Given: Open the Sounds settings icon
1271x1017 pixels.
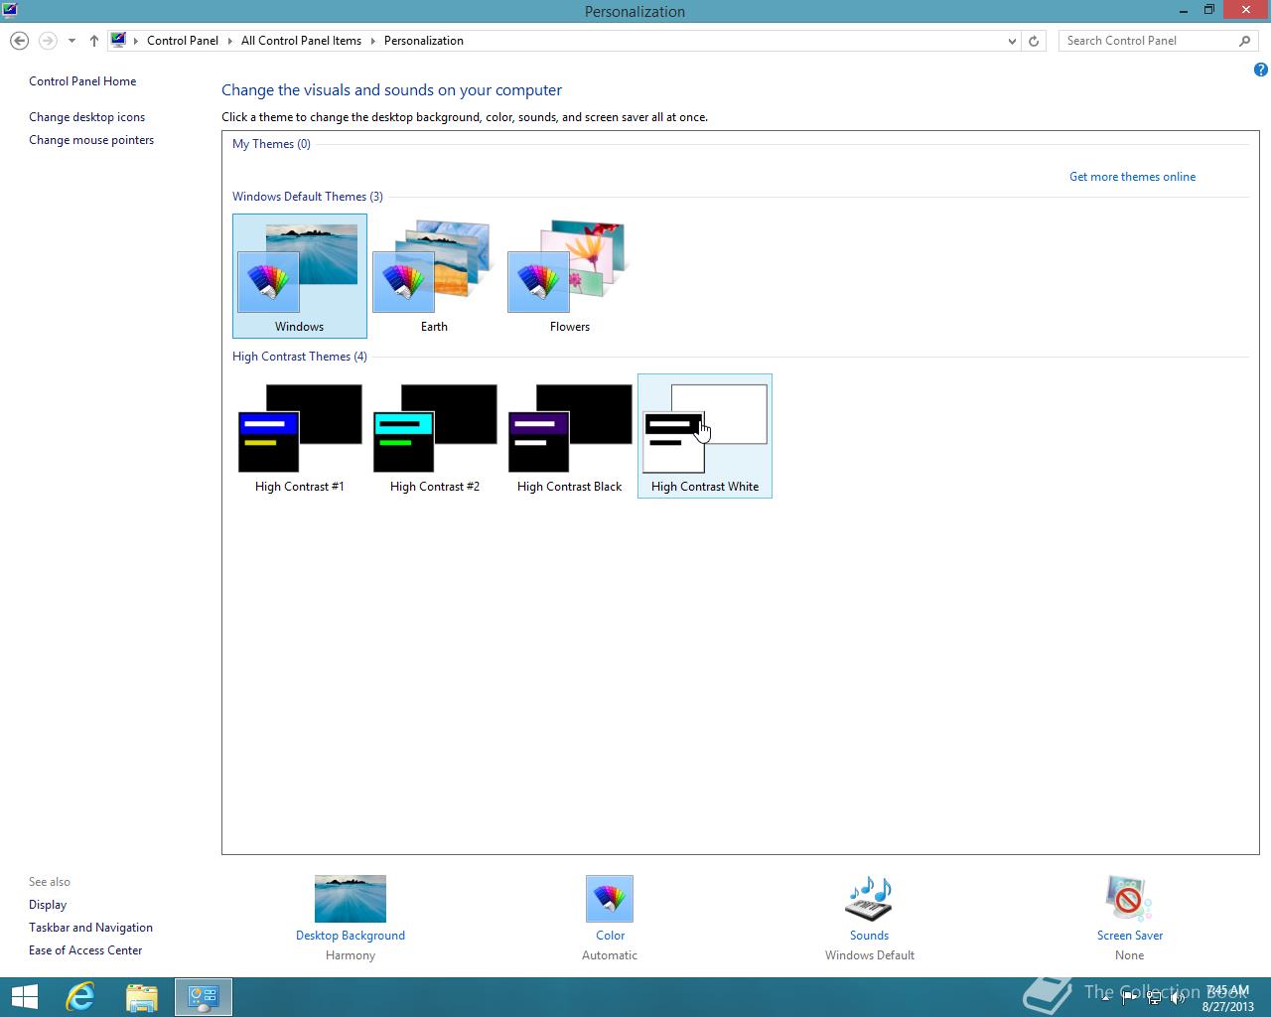Looking at the screenshot, I should click(869, 899).
